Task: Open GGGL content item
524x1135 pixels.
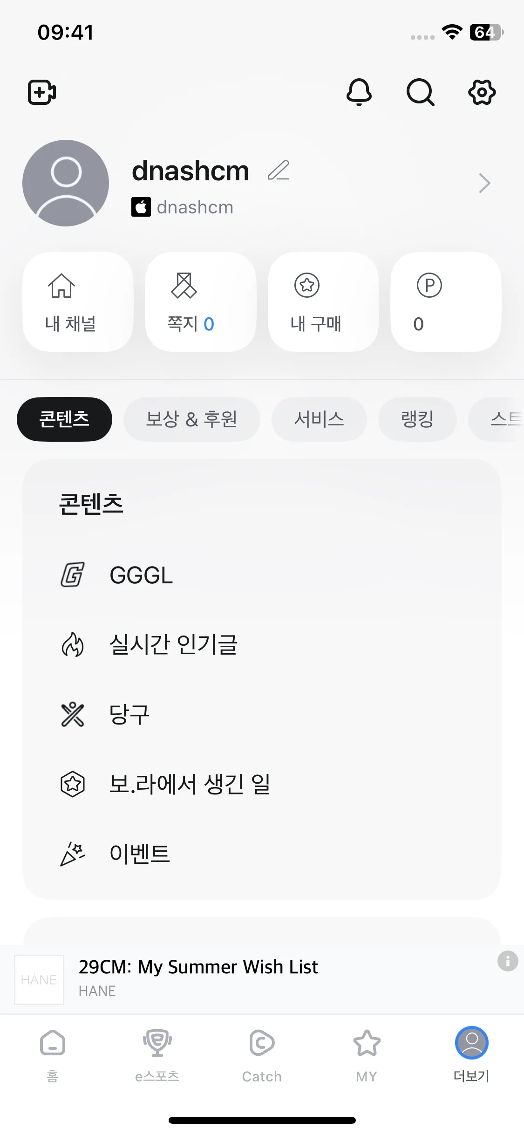Action: 262,575
